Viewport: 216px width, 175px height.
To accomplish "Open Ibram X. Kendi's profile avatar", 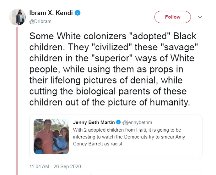I will tap(17, 17).
